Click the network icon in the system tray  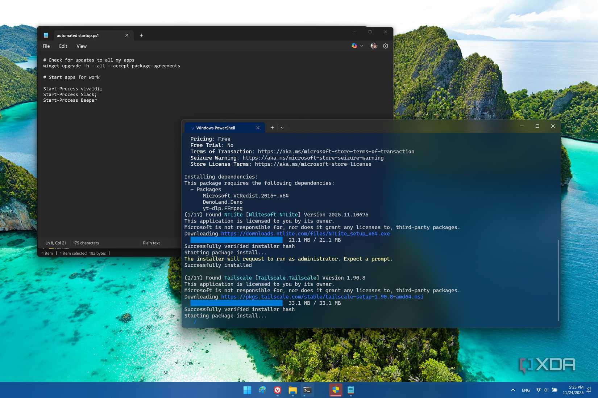(538, 390)
